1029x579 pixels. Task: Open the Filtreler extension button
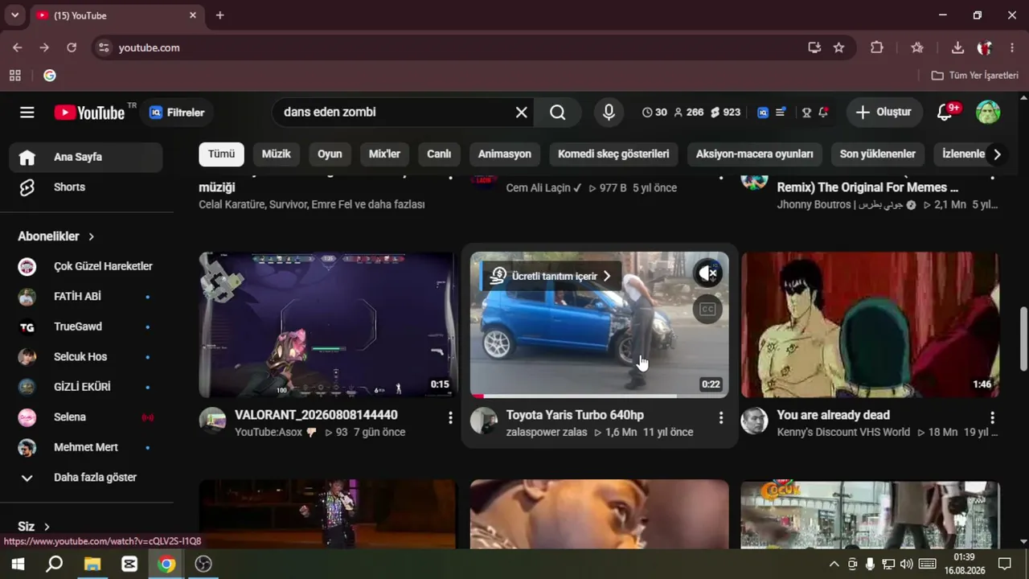point(178,113)
